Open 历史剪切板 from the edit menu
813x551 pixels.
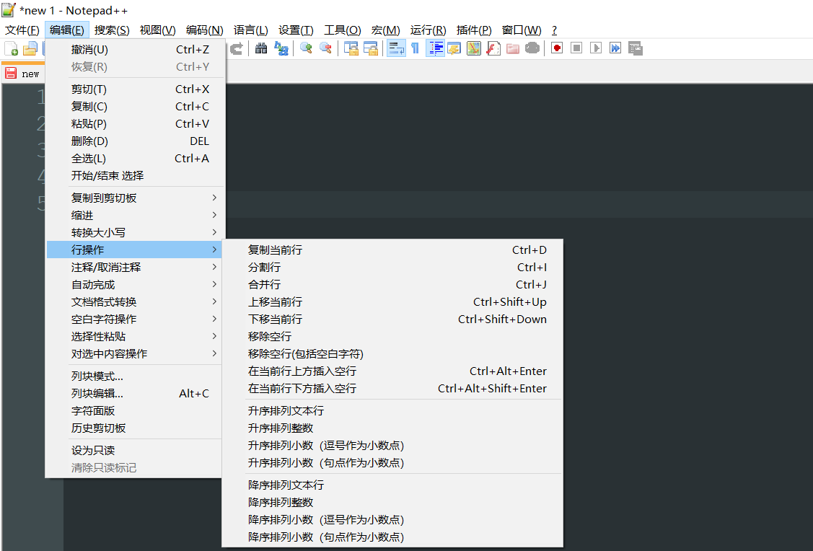point(136,428)
